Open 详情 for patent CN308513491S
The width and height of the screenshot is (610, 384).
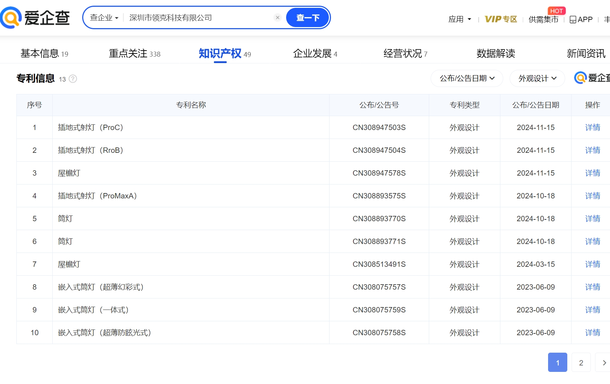(592, 264)
